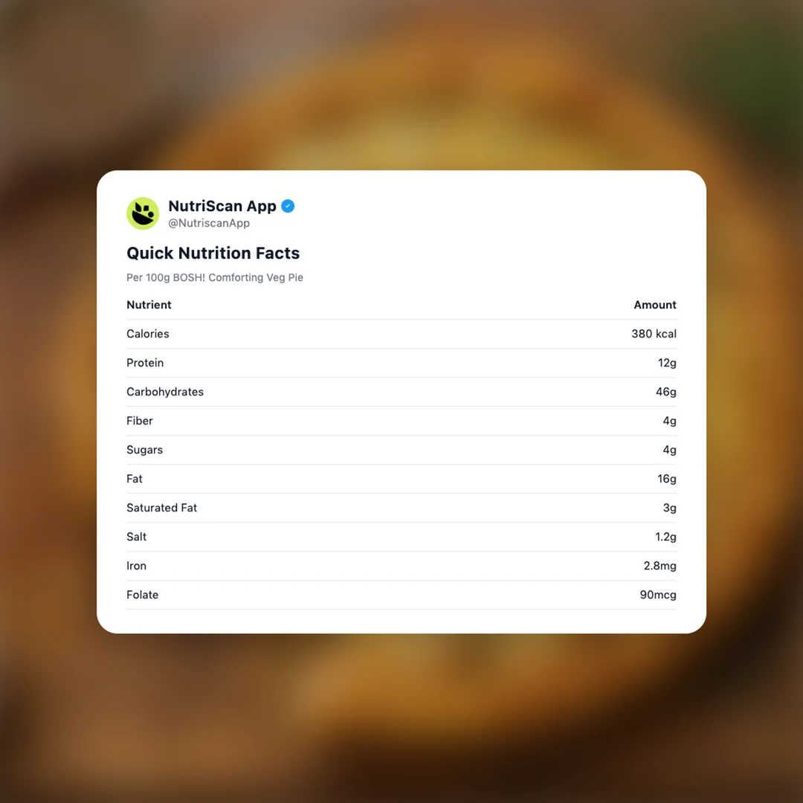803x803 pixels.
Task: Click the NutriScan App avatar logo
Action: point(143,213)
